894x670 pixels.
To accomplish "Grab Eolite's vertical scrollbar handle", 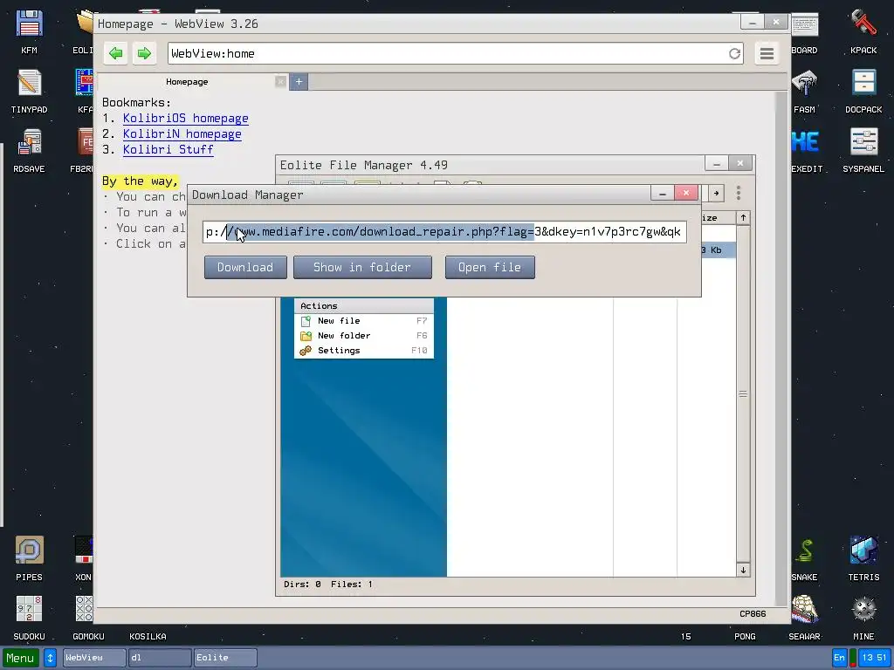I will 743,393.
